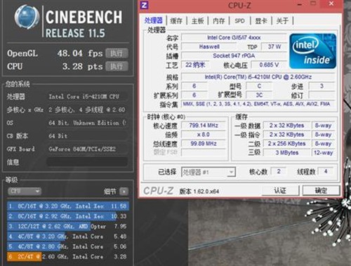Open the 关于 tab in CPU-Z

coord(282,21)
